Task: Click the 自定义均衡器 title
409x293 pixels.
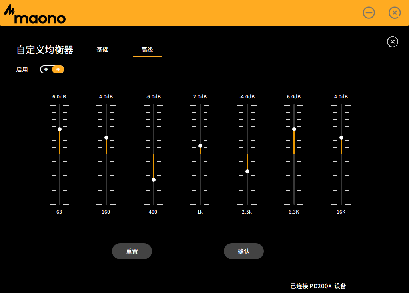Action: pyautogui.click(x=45, y=50)
